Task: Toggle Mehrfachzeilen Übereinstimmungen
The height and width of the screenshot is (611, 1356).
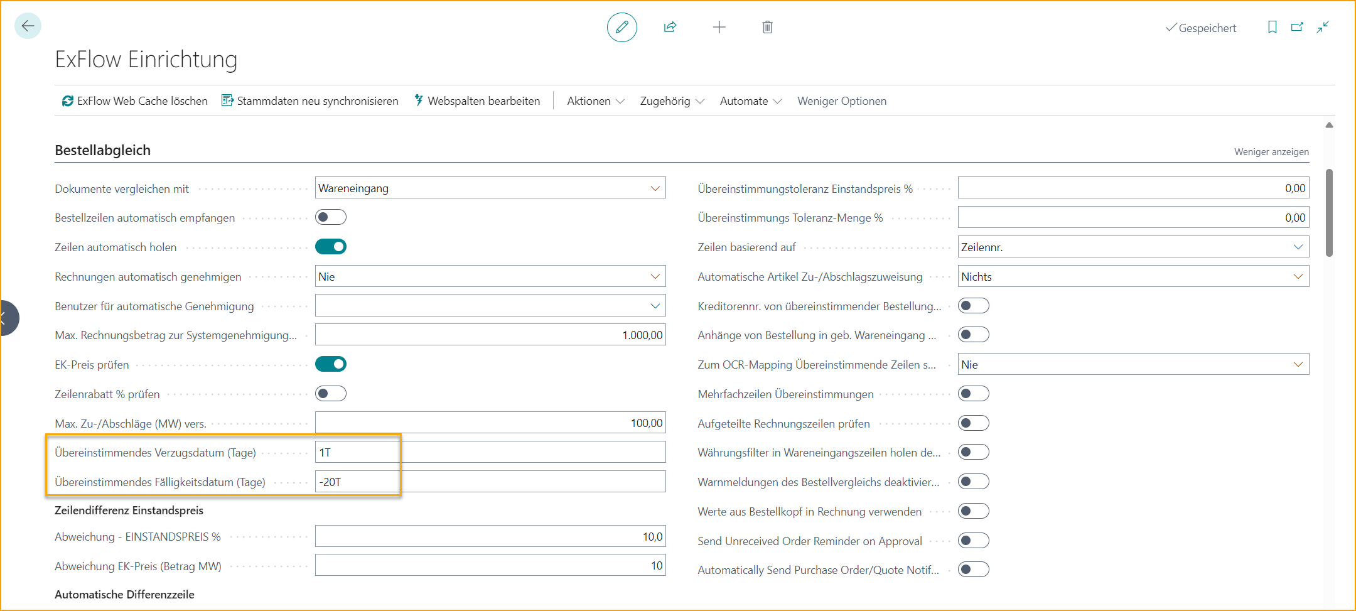Action: pyautogui.click(x=974, y=394)
